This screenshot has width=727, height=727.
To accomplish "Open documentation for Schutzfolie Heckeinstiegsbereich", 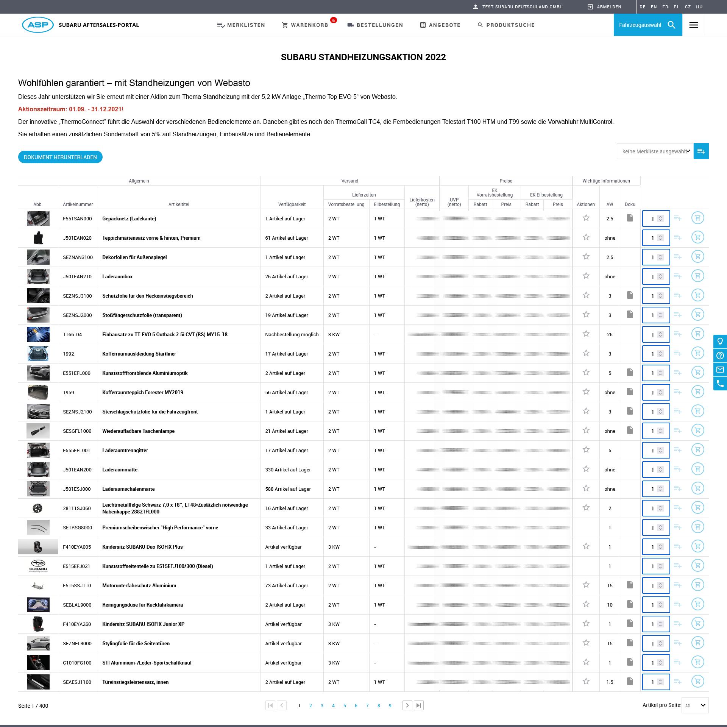I will coord(630,295).
